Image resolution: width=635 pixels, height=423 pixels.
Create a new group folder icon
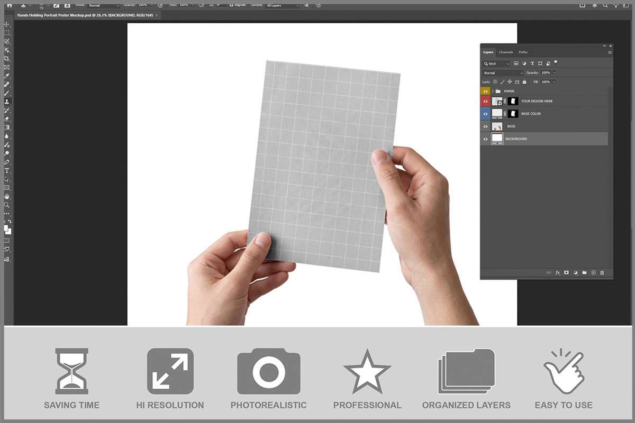point(584,272)
